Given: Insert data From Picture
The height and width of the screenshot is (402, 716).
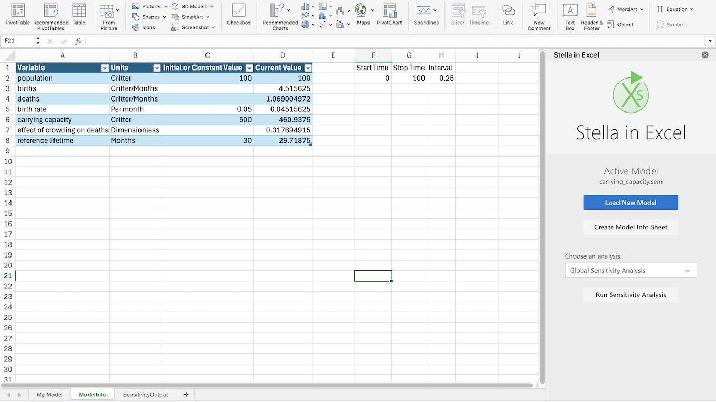Looking at the screenshot, I should pyautogui.click(x=109, y=17).
